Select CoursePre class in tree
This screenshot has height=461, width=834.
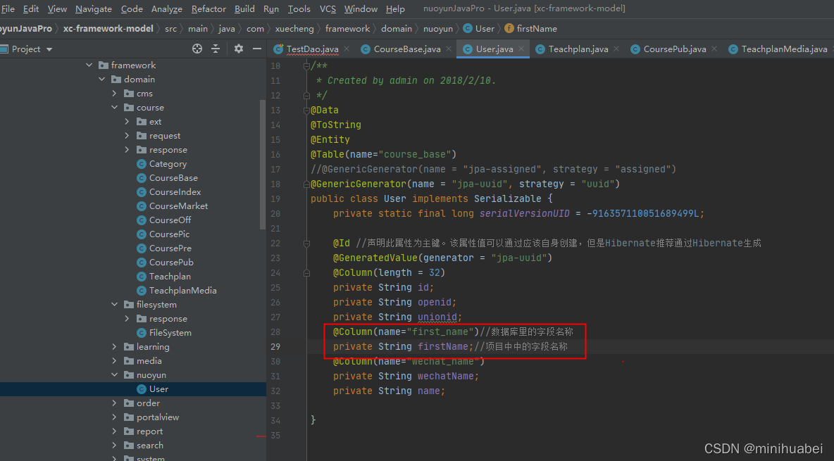click(170, 248)
